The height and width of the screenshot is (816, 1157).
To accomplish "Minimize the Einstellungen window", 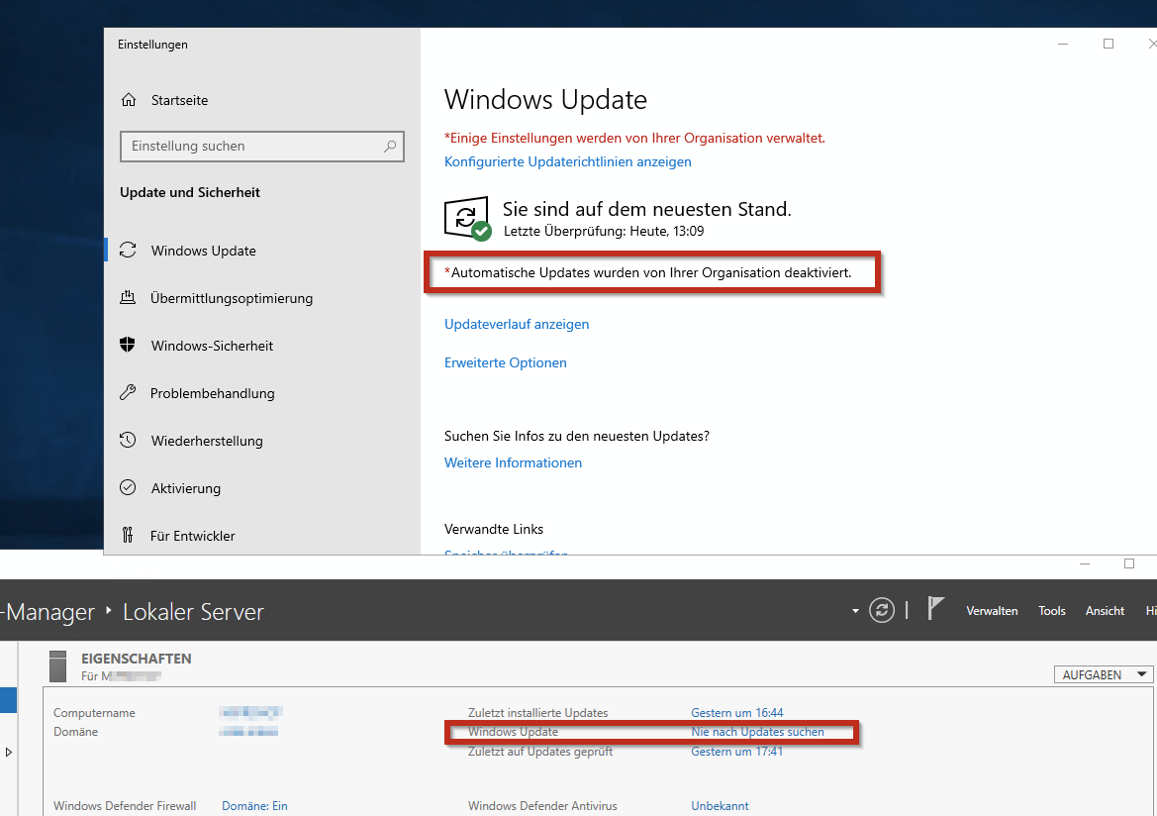I will (1063, 45).
